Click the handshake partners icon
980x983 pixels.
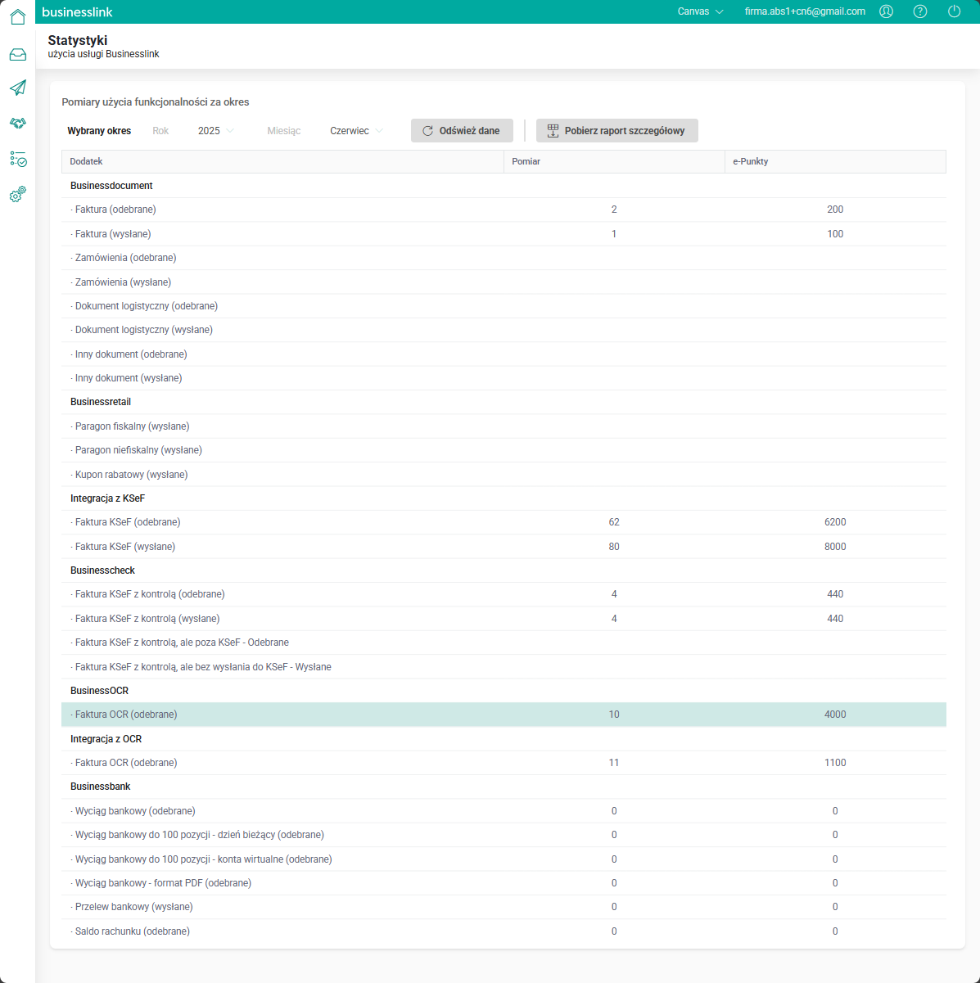17,123
